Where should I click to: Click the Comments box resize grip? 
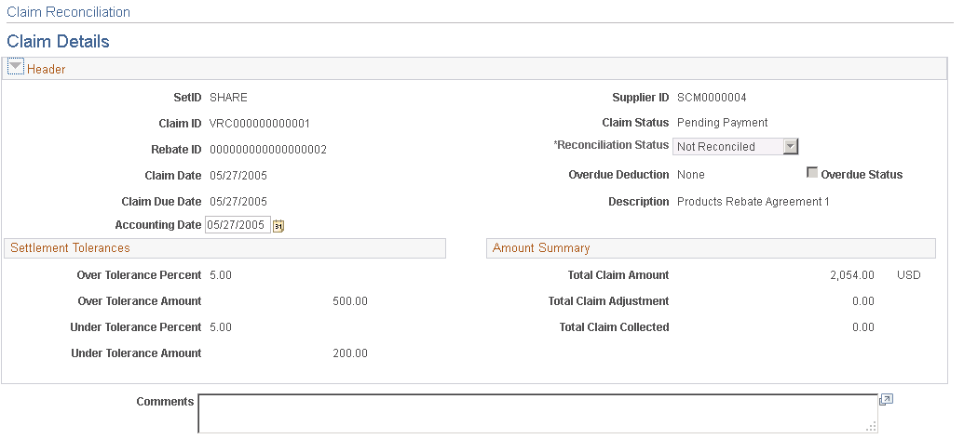coord(873,428)
